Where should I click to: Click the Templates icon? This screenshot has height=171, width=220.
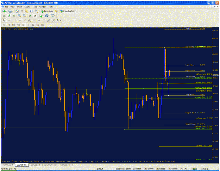(x=52, y=16)
